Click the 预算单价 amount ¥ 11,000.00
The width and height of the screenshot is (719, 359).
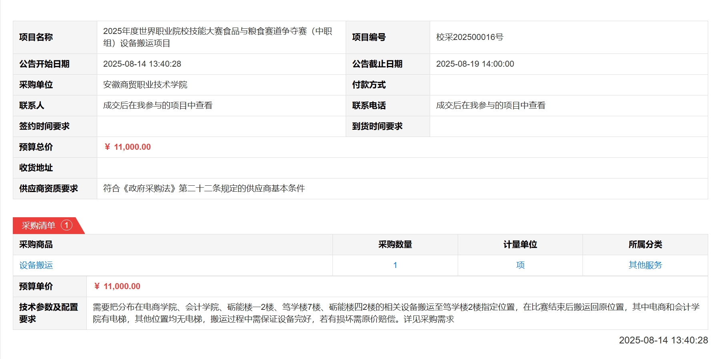point(117,286)
